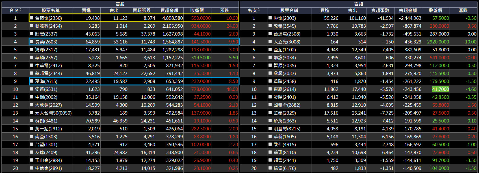This screenshot has width=479, height=173.
Task: Click the 賣超 table title
Action: click(x=359, y=4)
